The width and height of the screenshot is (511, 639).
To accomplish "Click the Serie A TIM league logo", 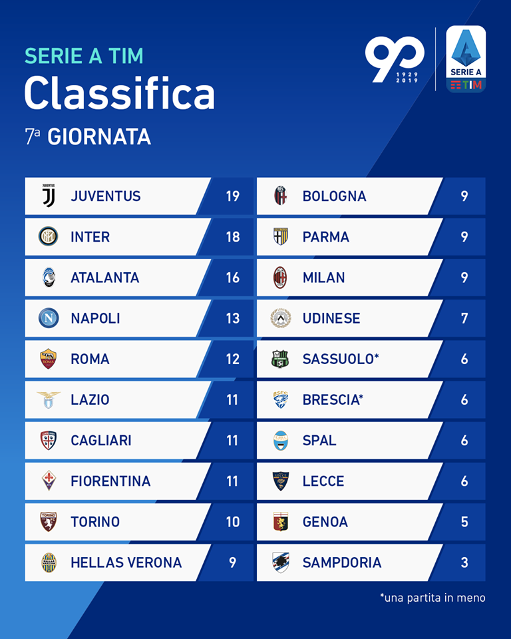I will (466, 59).
